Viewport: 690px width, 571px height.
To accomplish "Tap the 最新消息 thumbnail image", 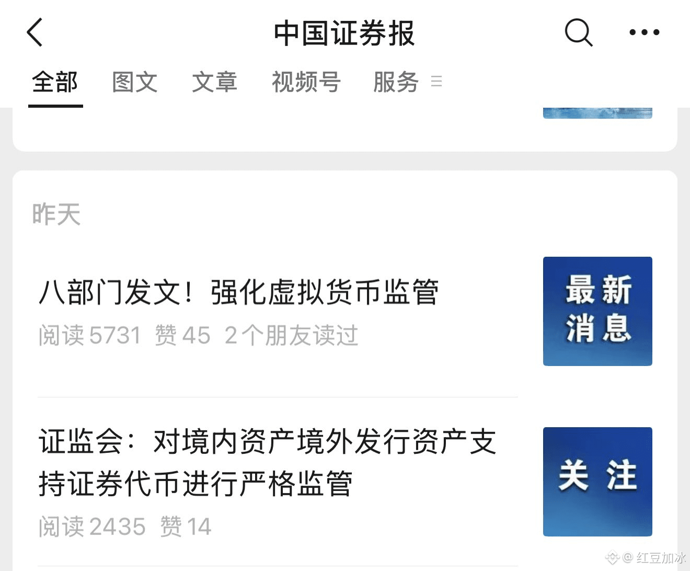I will tap(597, 311).
